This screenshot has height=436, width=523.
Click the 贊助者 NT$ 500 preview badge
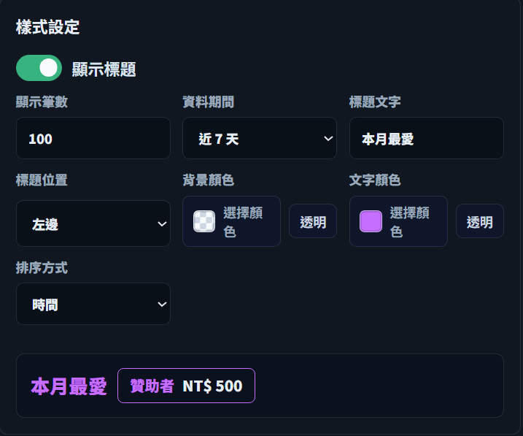pos(186,386)
